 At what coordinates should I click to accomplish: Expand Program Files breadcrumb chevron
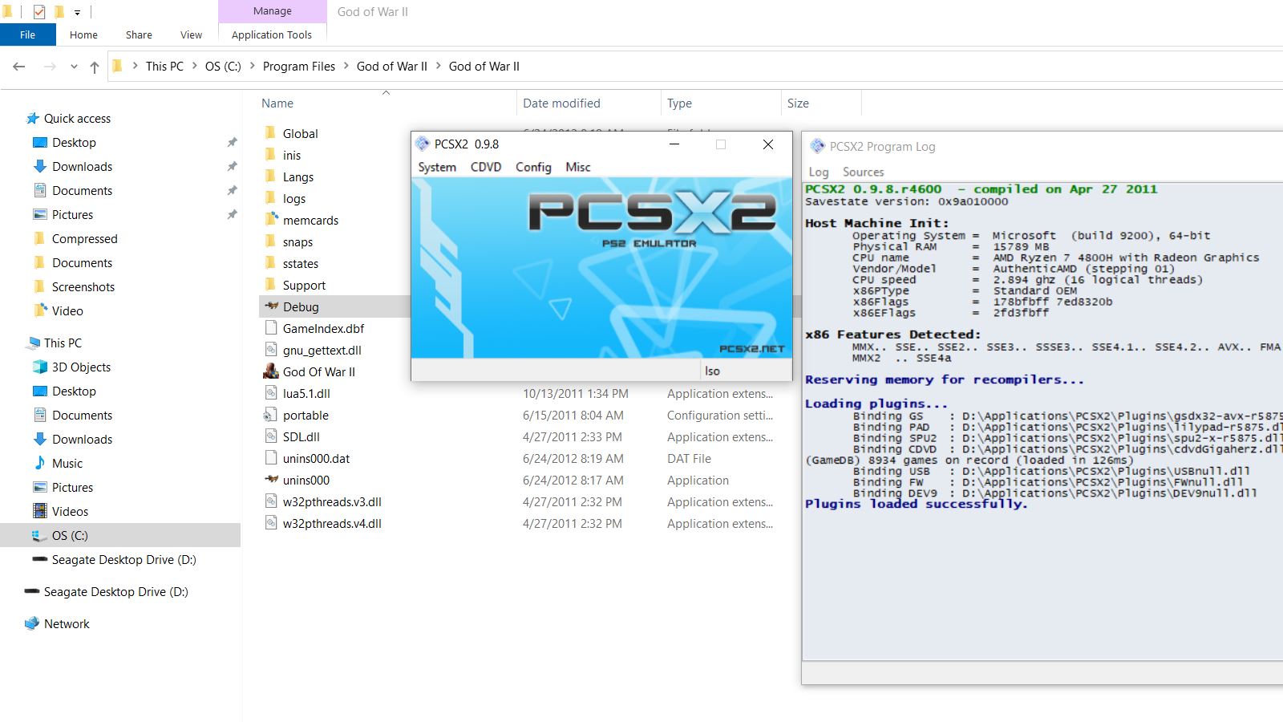tap(346, 67)
